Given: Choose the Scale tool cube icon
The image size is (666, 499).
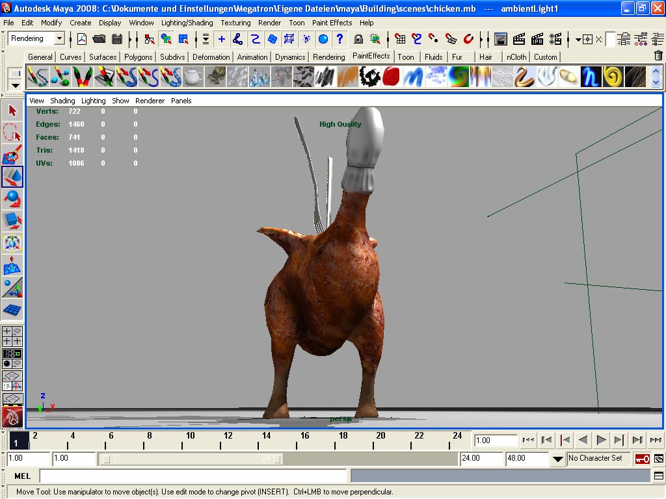Looking at the screenshot, I should tap(12, 221).
